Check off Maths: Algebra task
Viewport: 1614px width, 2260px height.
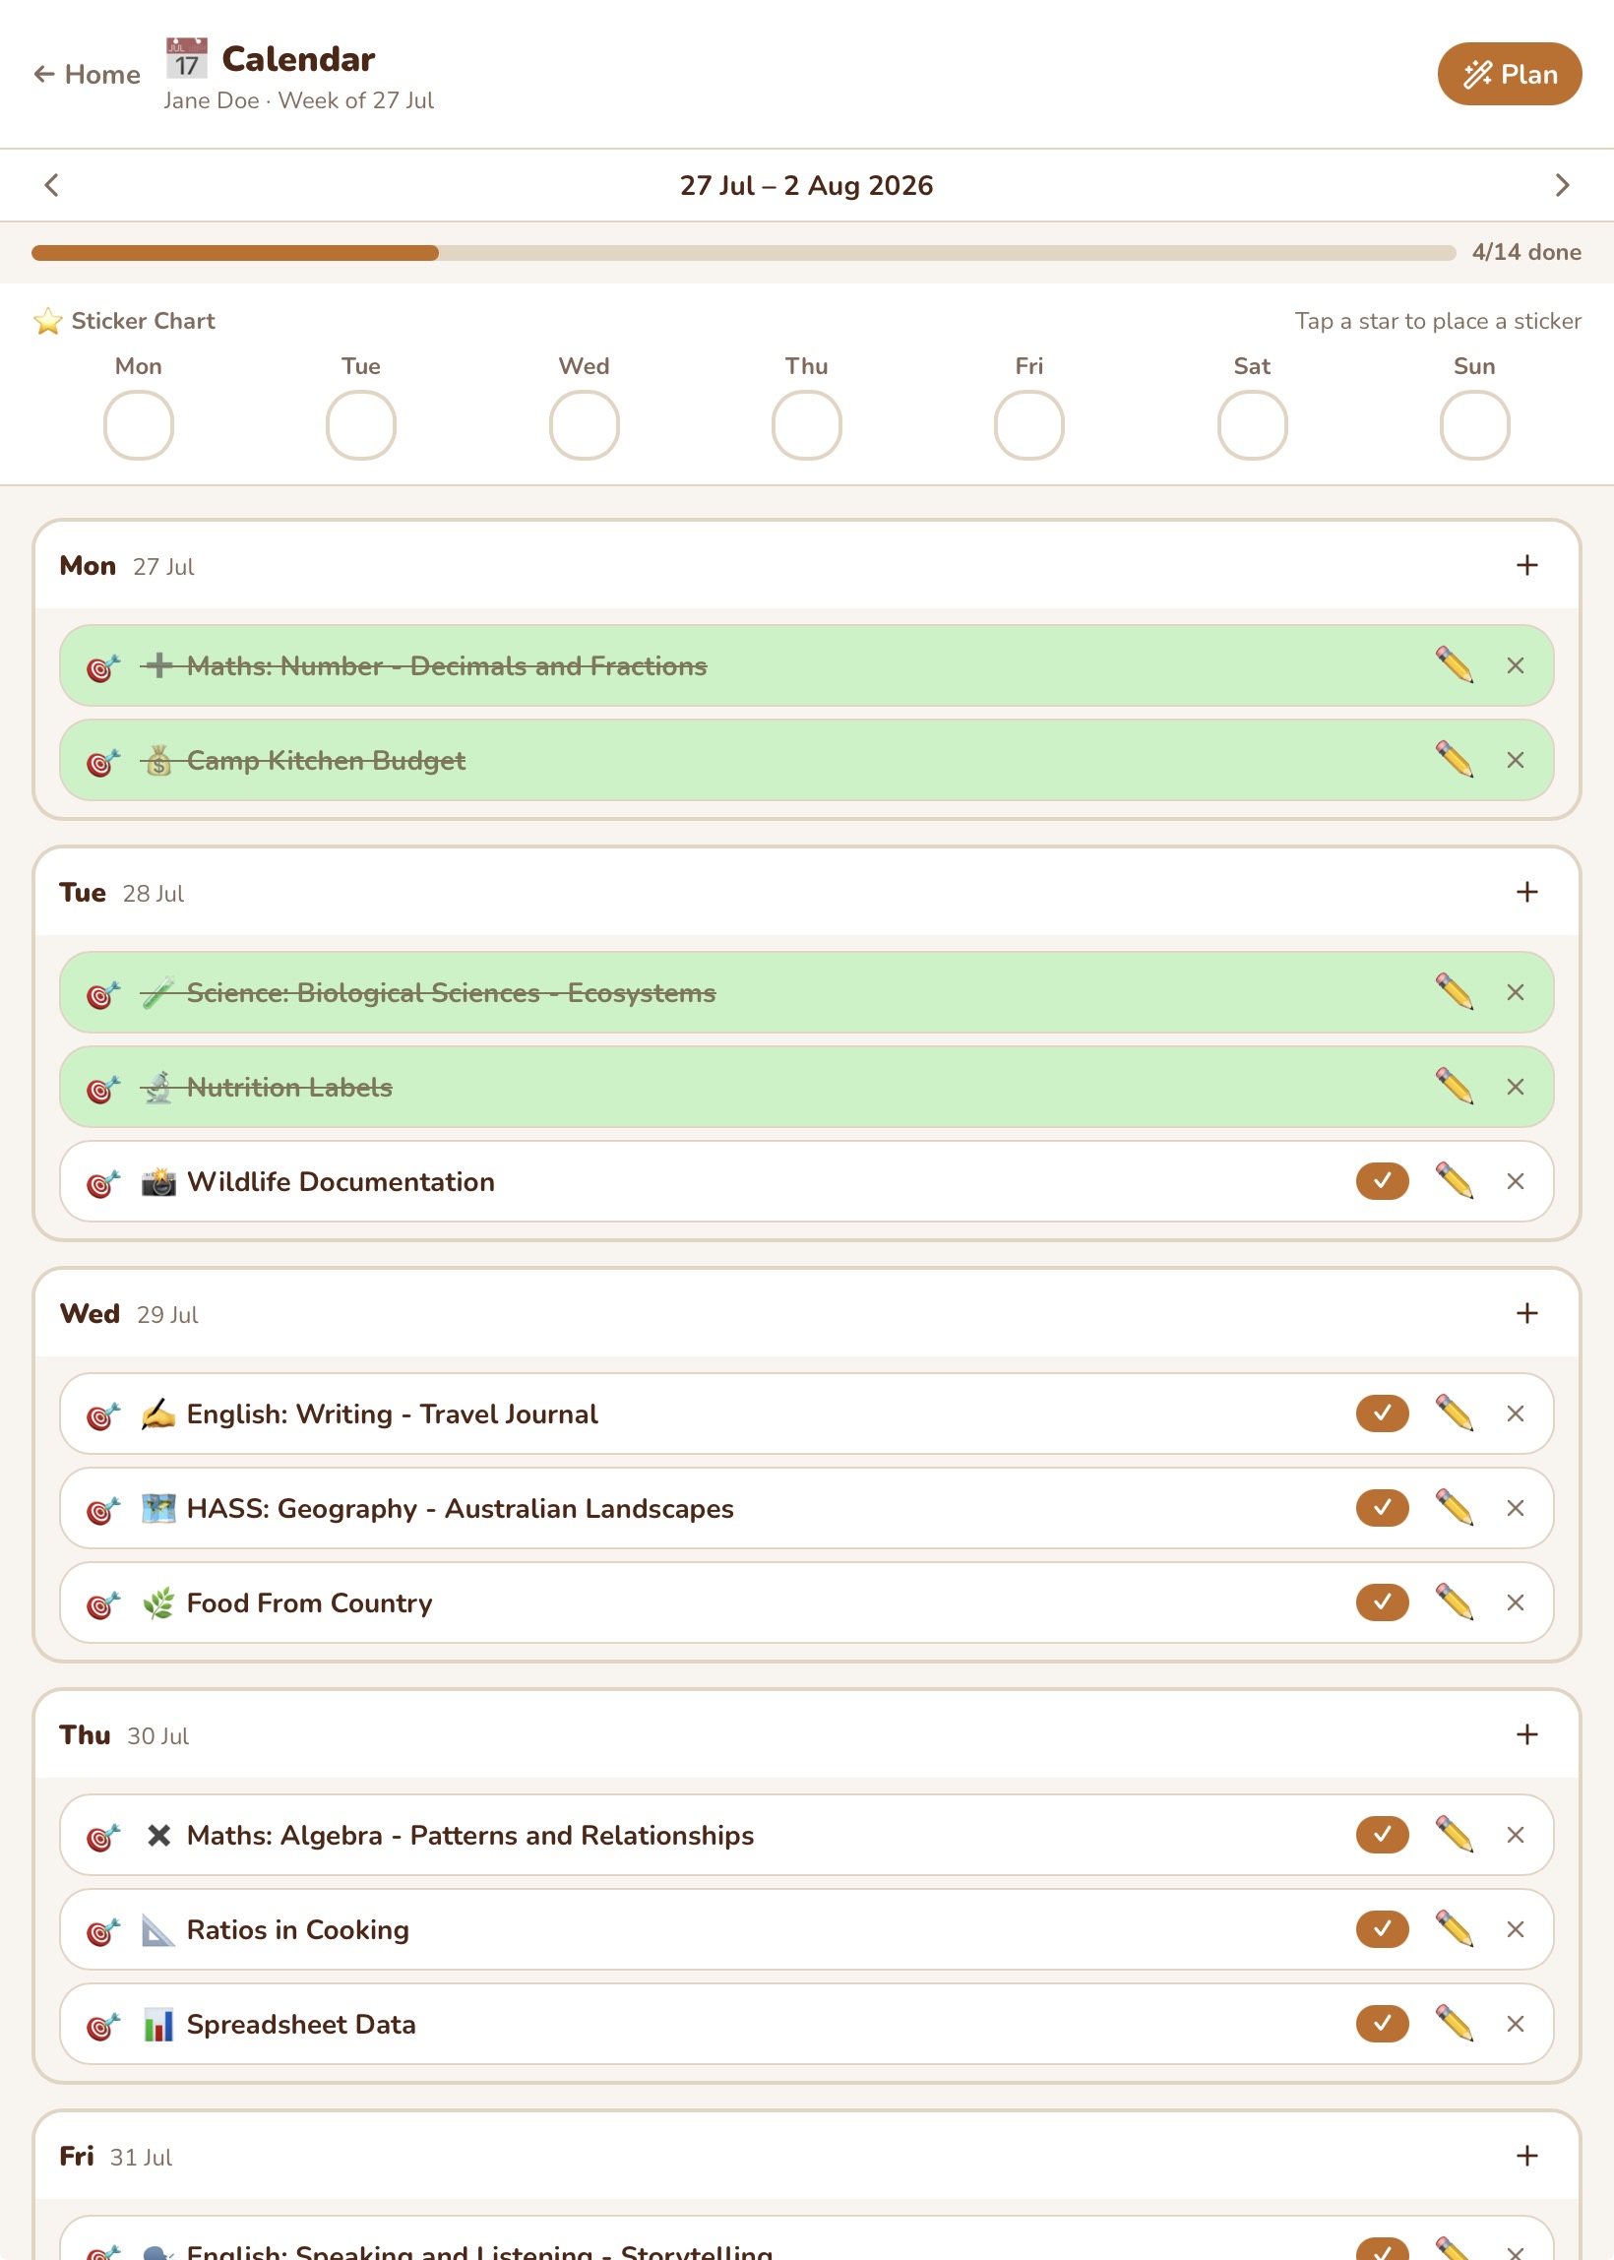[1382, 1835]
